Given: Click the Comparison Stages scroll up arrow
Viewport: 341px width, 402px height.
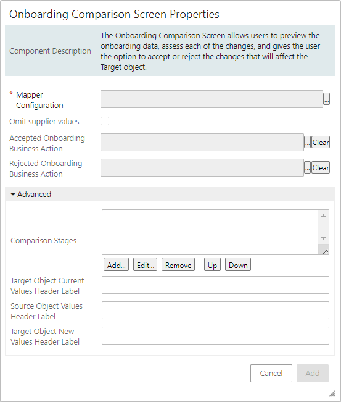Looking at the screenshot, I should point(324,216).
